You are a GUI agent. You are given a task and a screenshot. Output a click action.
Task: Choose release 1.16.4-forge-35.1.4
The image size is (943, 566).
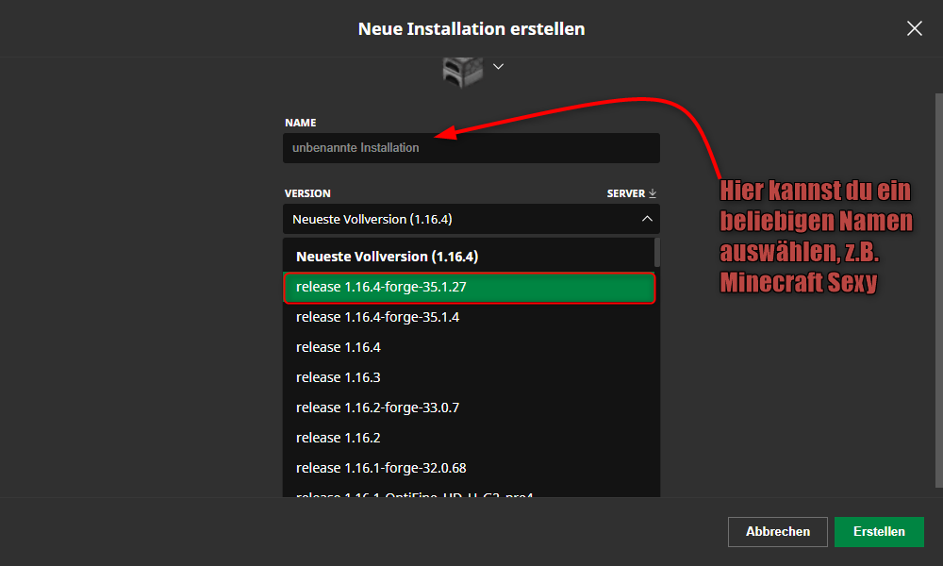[x=468, y=317]
